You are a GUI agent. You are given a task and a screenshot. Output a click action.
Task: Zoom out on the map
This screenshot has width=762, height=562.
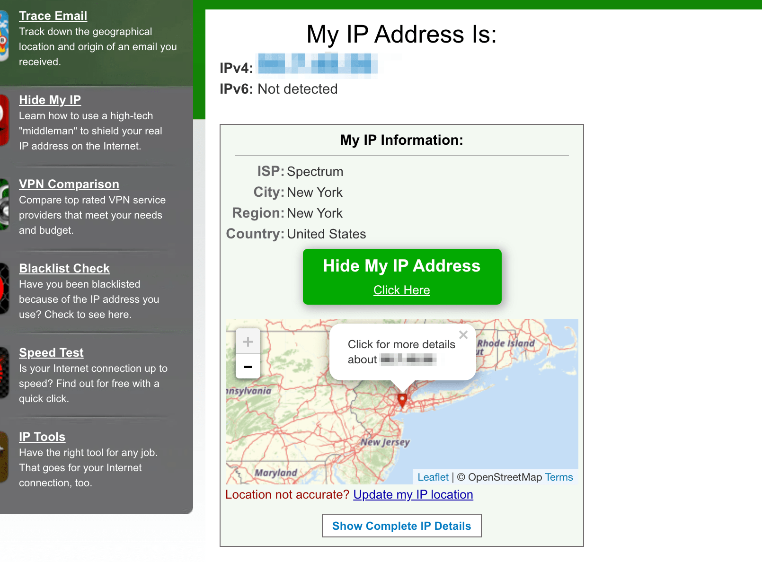coord(248,366)
